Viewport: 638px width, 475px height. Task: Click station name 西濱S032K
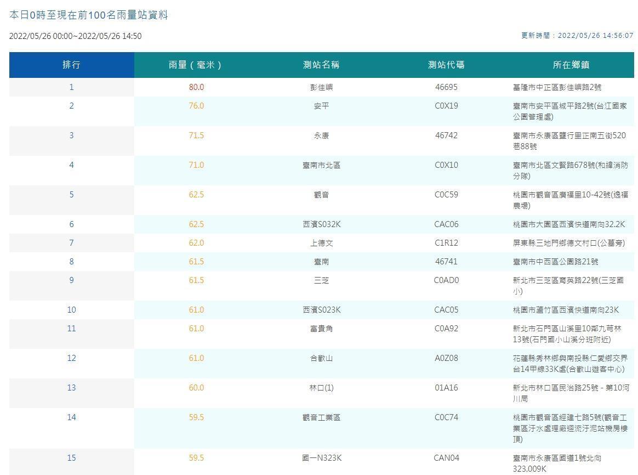322,224
